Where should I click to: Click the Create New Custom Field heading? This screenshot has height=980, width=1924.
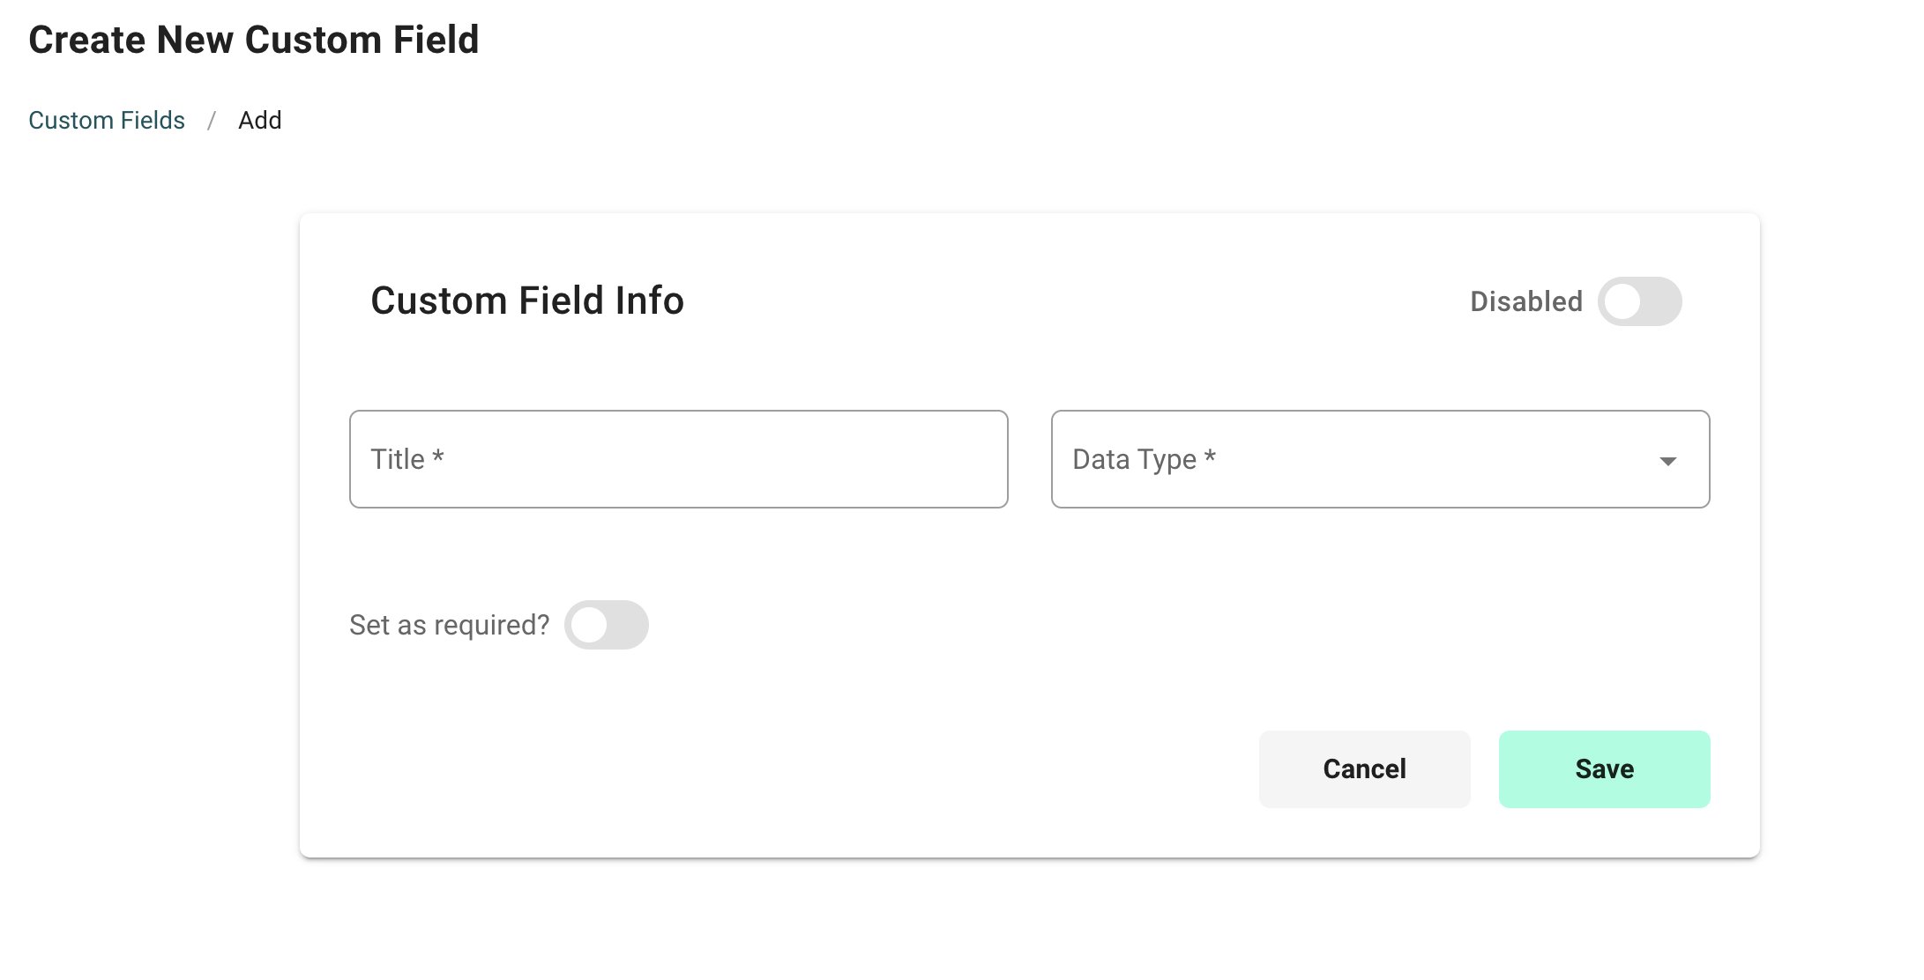click(254, 40)
